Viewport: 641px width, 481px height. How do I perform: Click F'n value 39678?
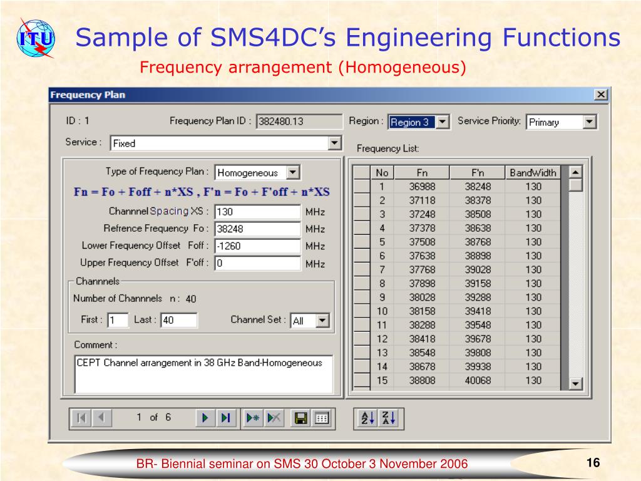click(x=478, y=339)
